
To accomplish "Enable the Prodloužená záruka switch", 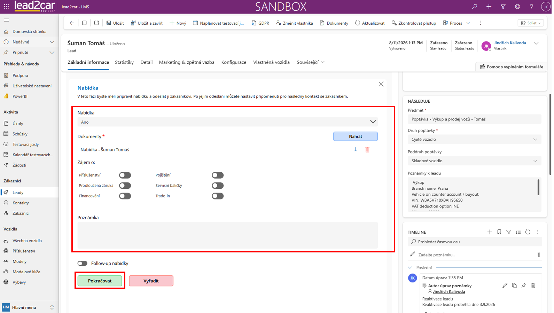I will [125, 186].
